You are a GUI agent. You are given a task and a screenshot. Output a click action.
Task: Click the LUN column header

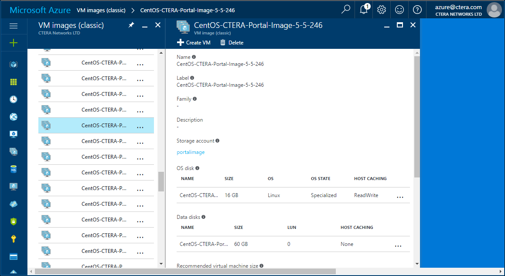click(x=292, y=227)
